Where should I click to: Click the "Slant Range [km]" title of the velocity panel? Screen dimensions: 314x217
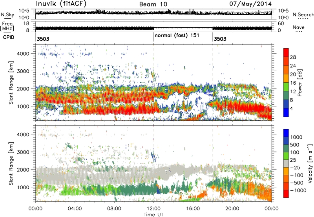click(x=11, y=164)
